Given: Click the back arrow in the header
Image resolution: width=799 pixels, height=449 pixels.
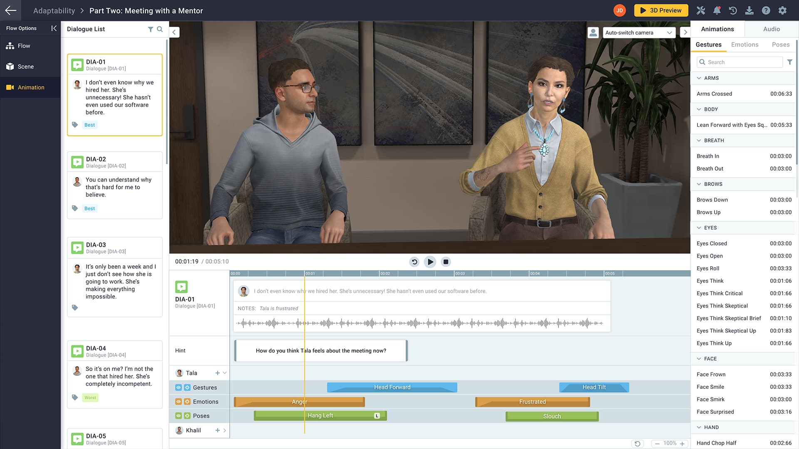Looking at the screenshot, I should (11, 10).
